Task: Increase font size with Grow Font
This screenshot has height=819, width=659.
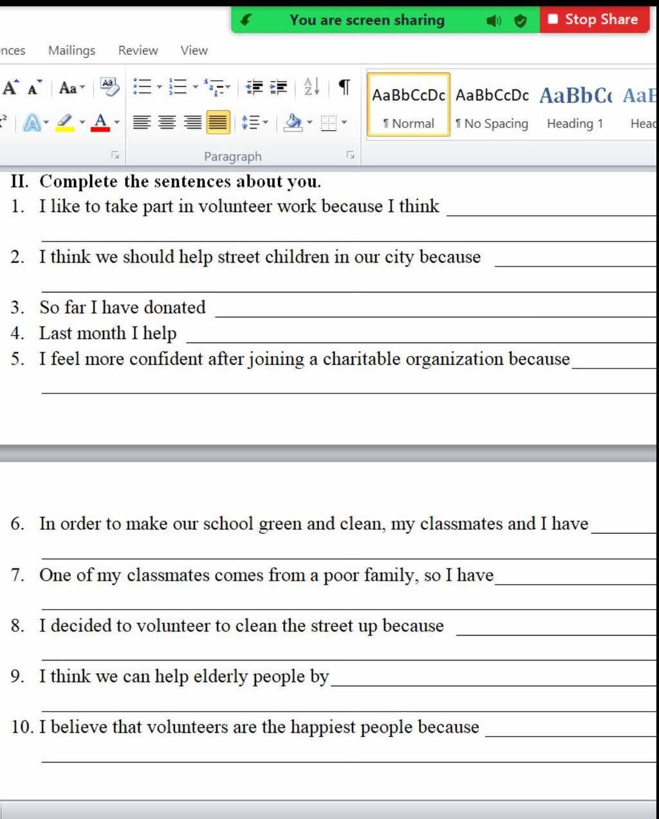Action: [11, 87]
